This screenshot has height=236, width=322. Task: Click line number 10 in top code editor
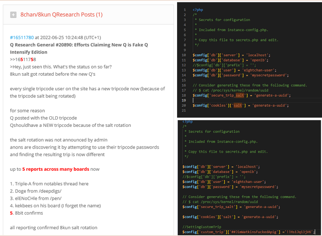184,55
